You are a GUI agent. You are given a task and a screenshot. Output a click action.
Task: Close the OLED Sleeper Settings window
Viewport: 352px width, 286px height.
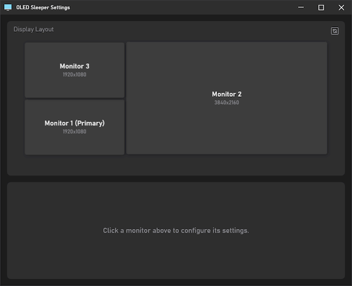pyautogui.click(x=341, y=8)
